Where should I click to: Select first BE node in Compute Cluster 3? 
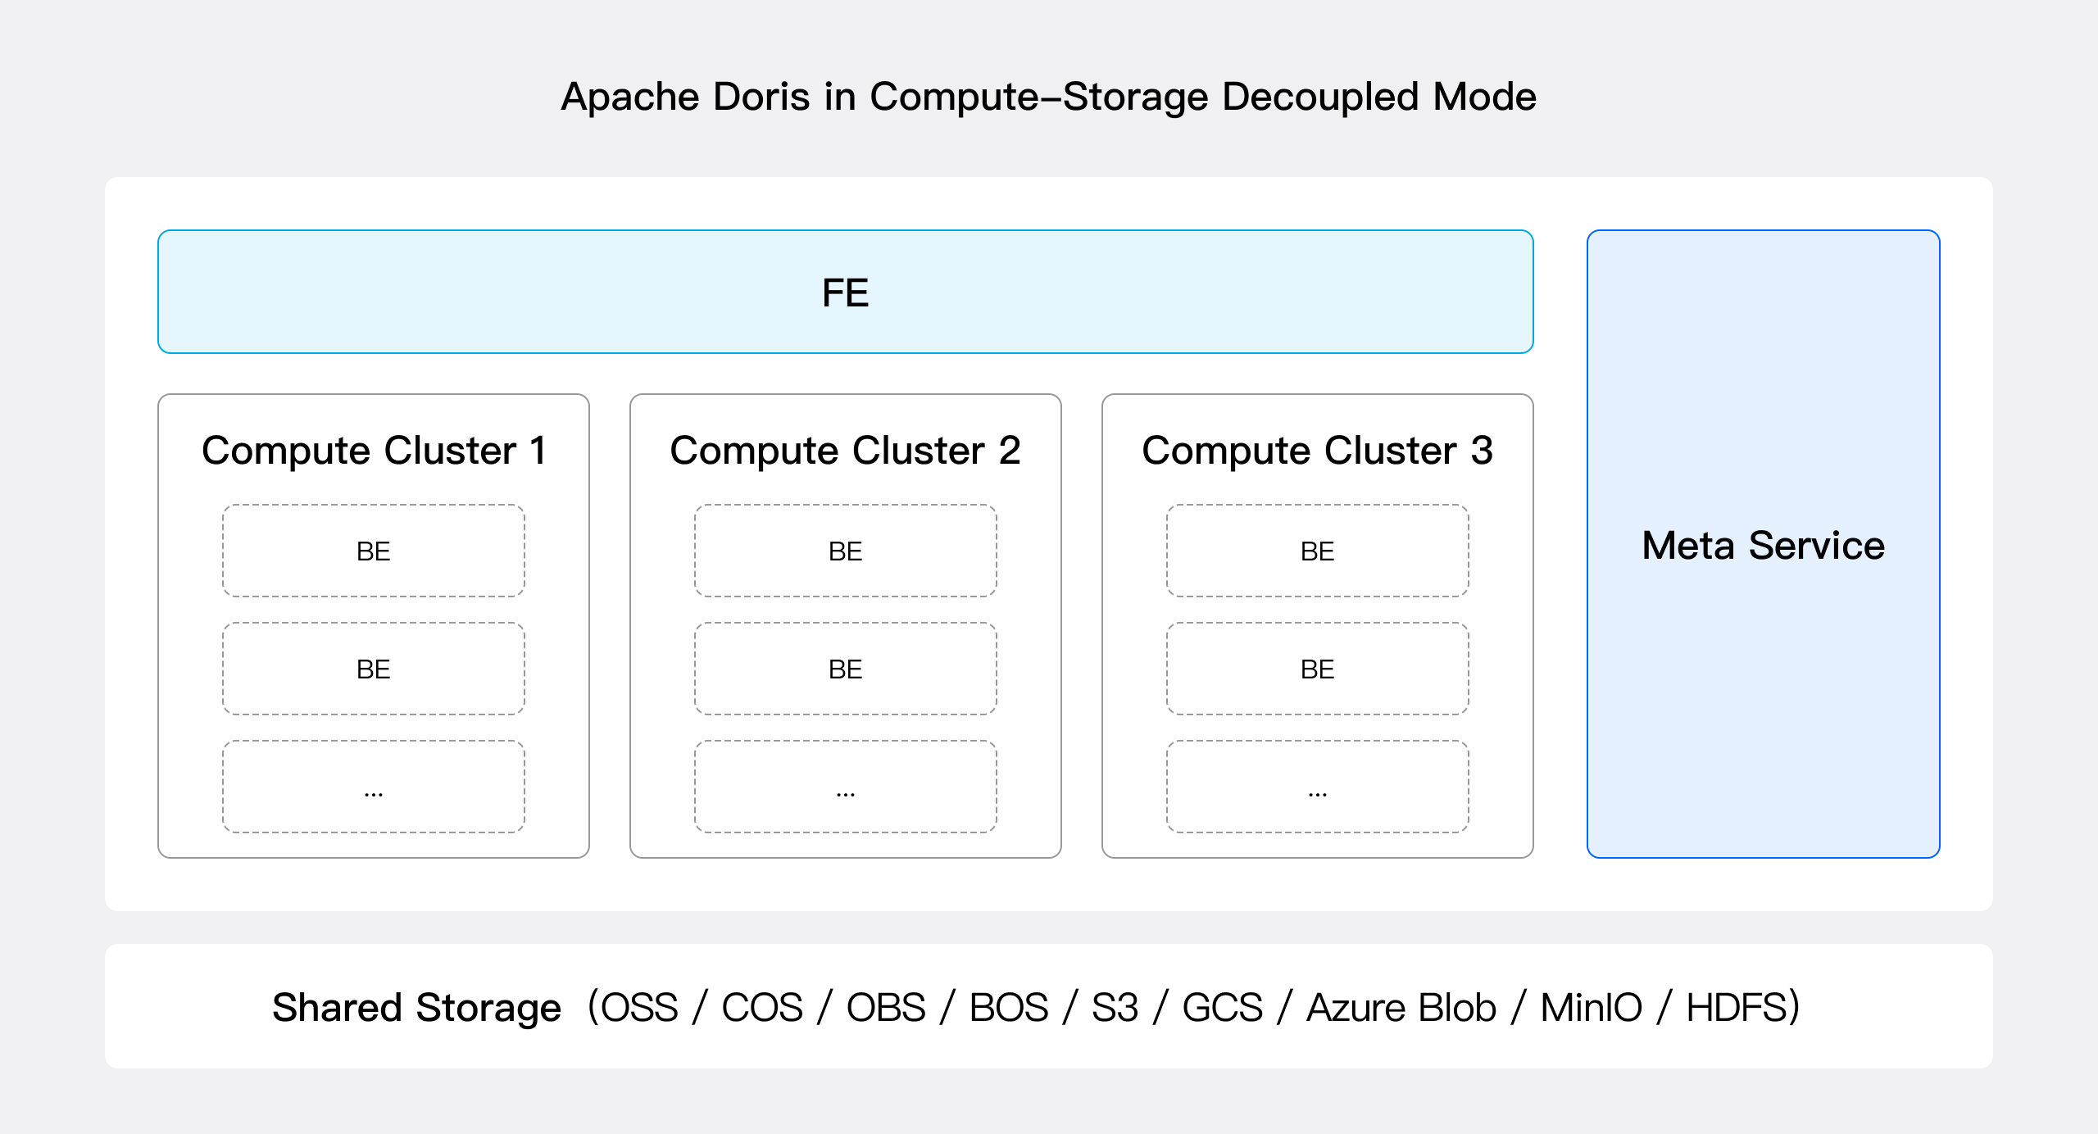(1318, 551)
